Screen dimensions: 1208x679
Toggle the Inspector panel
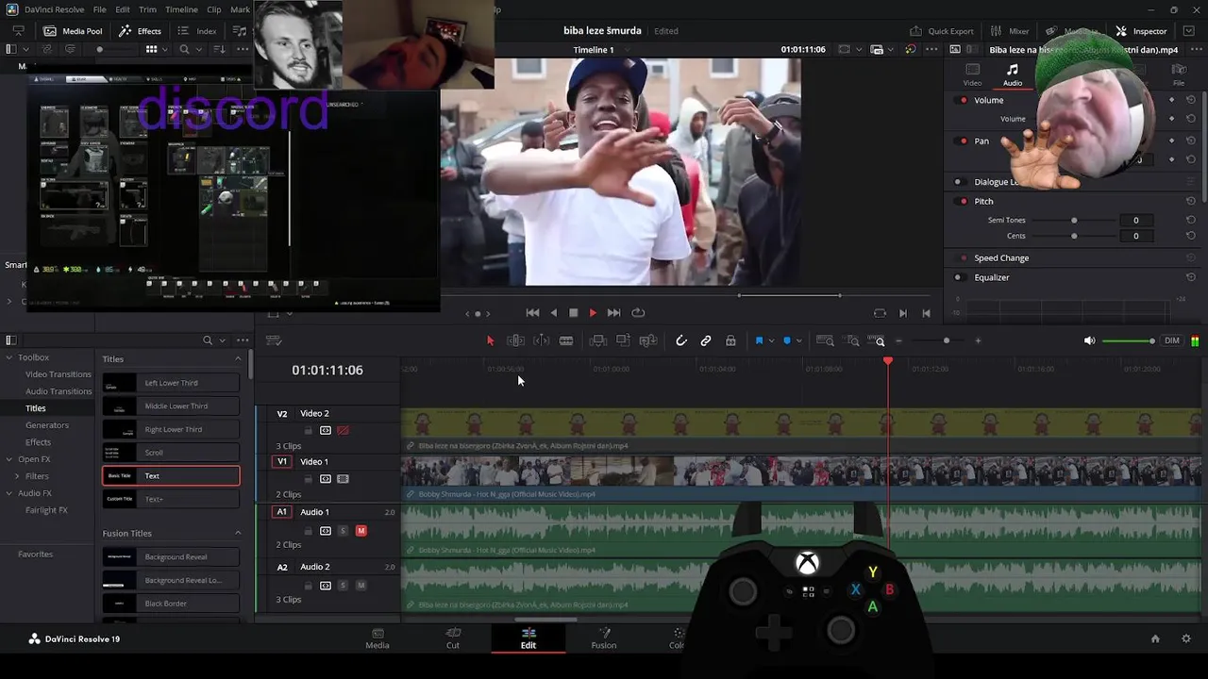click(x=1141, y=31)
